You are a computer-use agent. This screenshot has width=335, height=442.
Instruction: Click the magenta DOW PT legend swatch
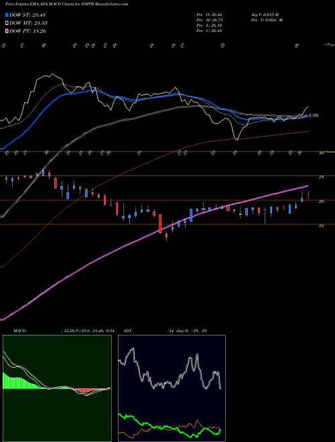(7, 31)
